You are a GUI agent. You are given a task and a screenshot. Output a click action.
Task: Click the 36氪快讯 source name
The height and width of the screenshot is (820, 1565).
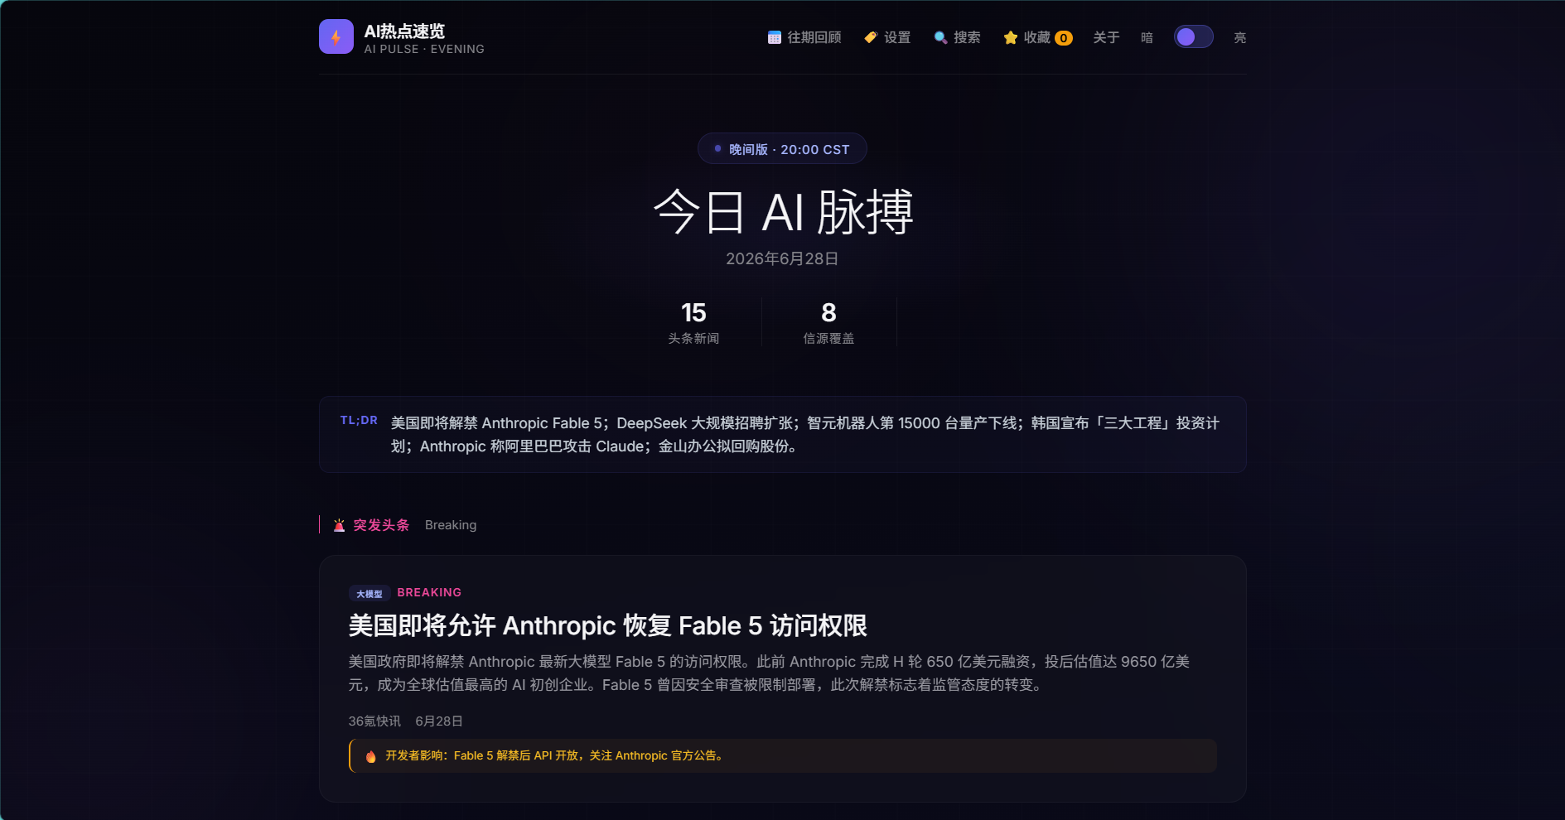click(374, 721)
